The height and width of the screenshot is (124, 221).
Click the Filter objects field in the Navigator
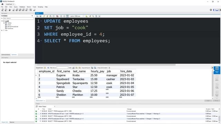[18, 18]
